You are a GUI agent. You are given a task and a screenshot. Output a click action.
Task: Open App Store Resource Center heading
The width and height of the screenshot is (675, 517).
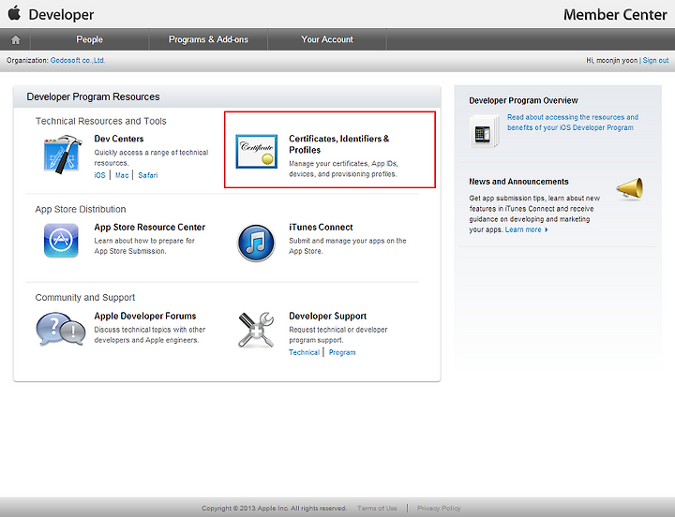click(x=150, y=227)
